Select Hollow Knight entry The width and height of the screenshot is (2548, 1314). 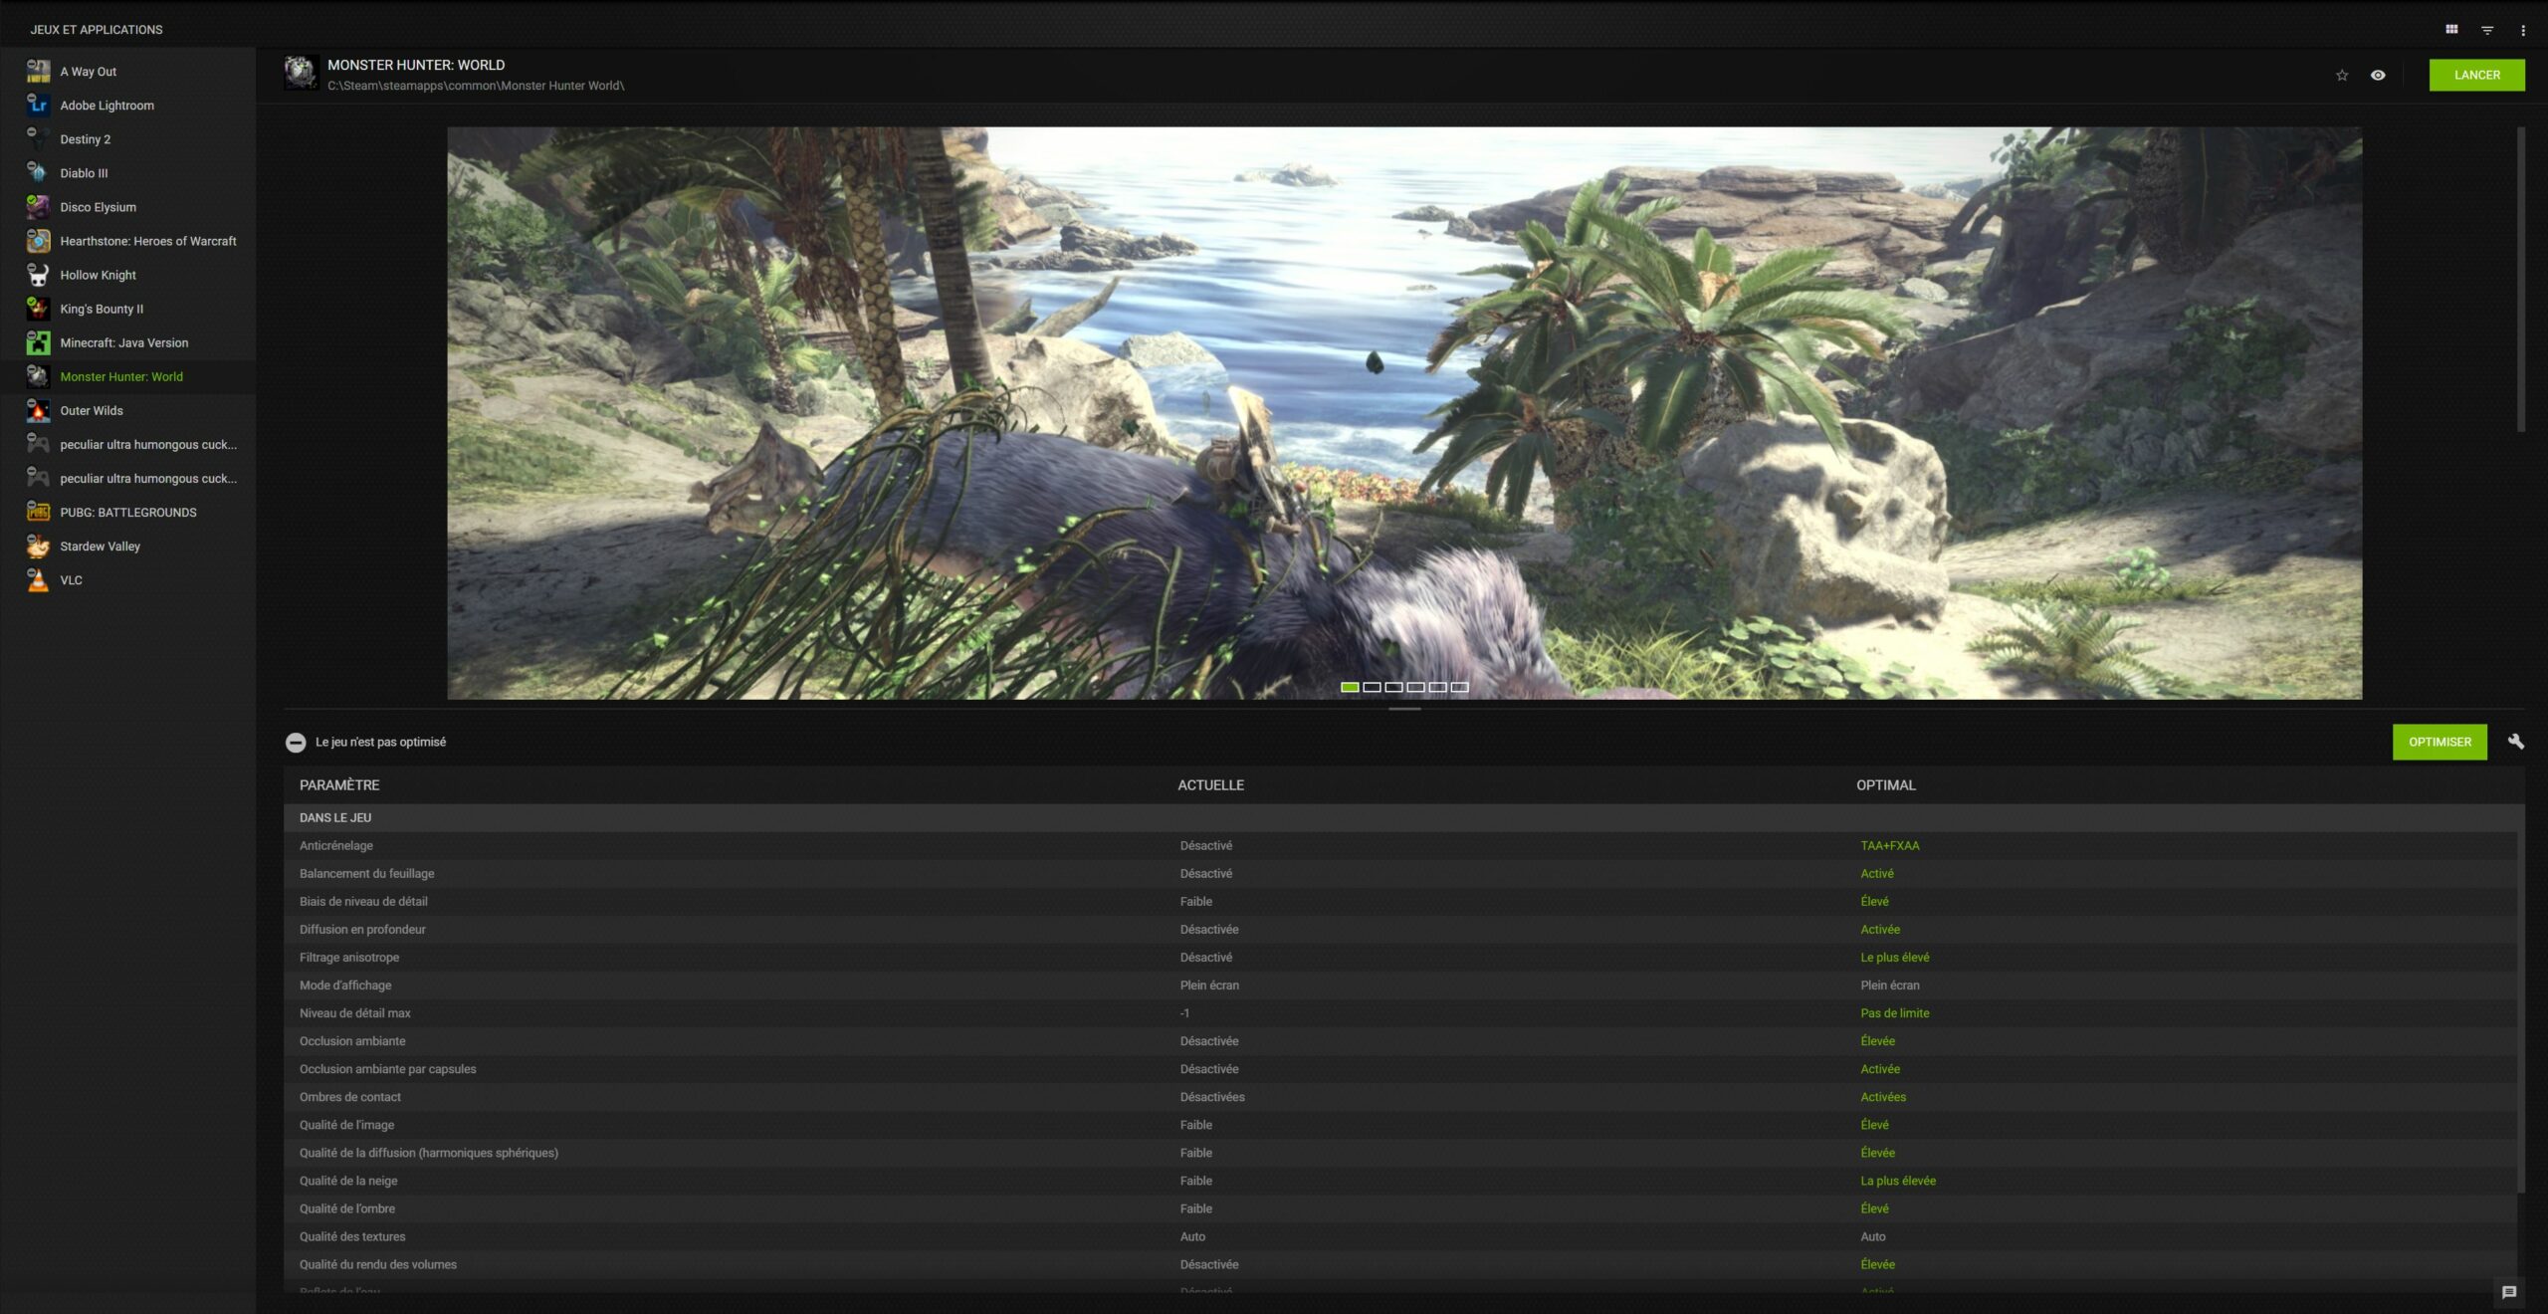point(127,275)
